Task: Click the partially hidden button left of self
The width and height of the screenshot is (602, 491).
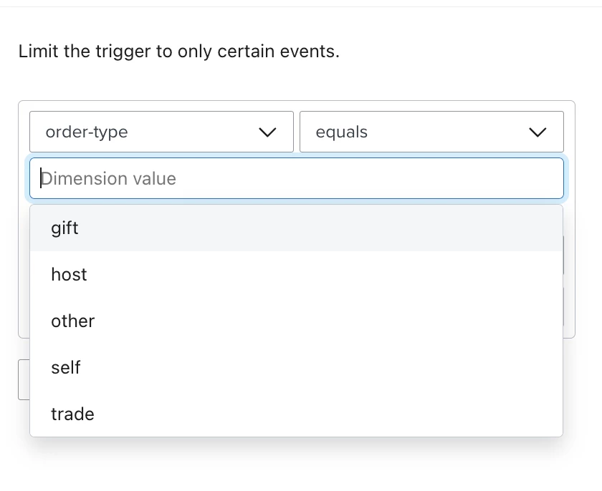Action: [x=24, y=379]
